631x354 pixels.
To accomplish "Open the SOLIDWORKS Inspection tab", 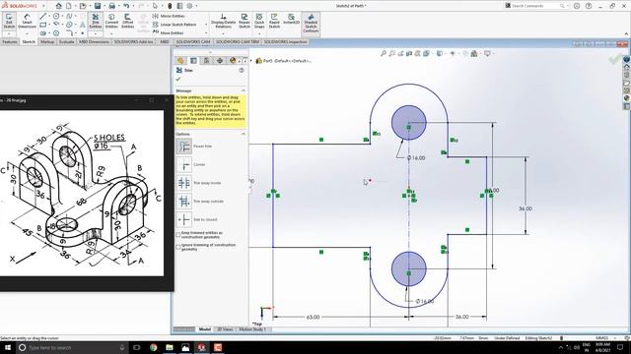I will pos(285,41).
